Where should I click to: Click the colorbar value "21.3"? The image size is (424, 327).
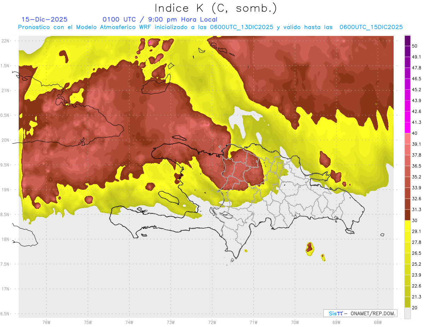click(417, 297)
